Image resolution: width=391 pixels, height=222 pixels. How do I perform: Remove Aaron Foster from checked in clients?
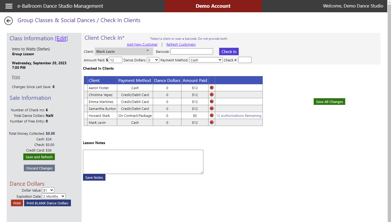[211, 87]
